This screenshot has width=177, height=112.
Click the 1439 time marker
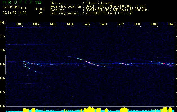(x=154, y=24)
